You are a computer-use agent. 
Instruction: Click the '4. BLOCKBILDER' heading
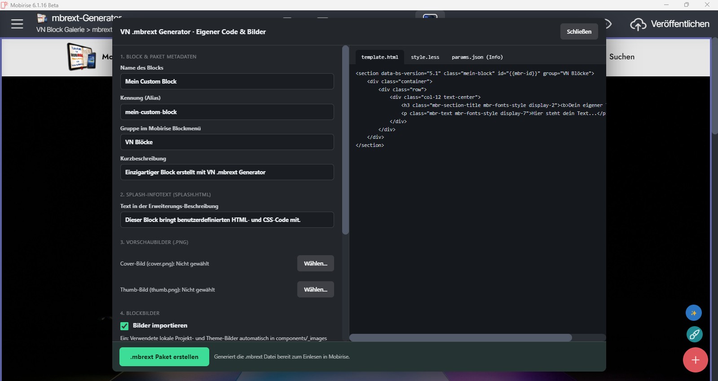tap(140, 313)
